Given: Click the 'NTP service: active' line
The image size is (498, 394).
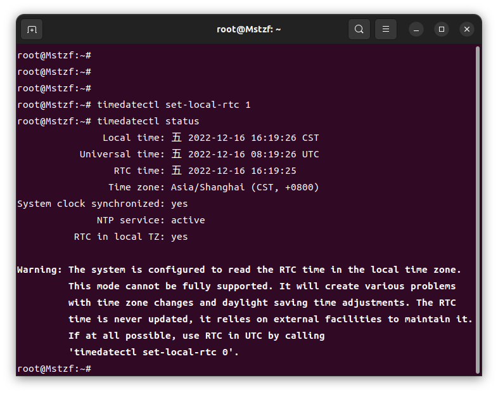Looking at the screenshot, I should [x=151, y=220].
